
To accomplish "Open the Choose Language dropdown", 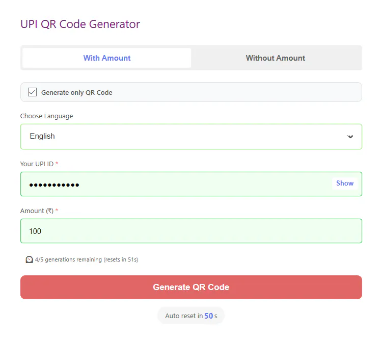I will [191, 137].
